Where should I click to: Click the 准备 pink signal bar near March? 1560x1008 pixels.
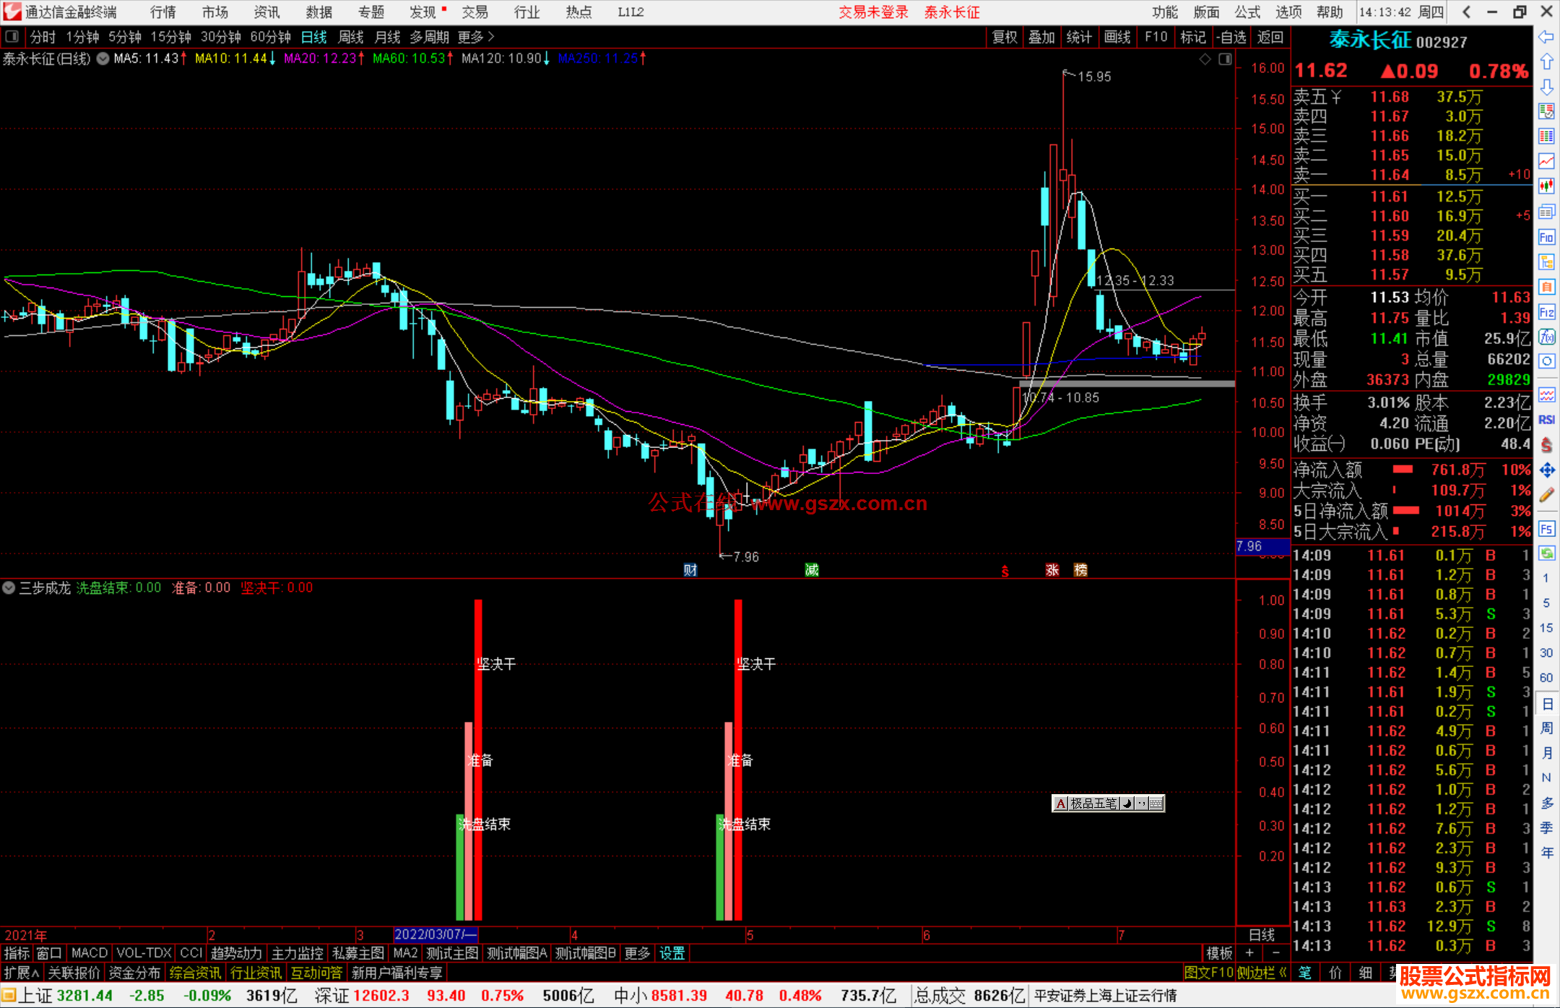click(x=469, y=821)
